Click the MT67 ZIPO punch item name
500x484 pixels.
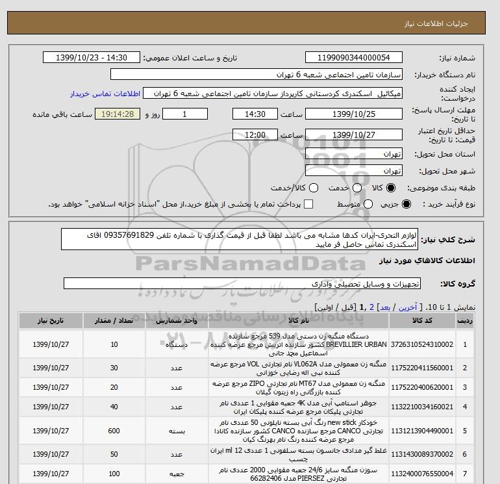[x=299, y=388]
